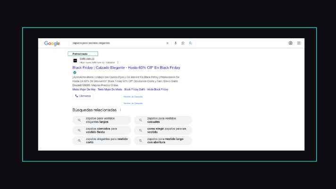The width and height of the screenshot is (336, 189).
Task: Select 'zapatos cómodos para vestido fiesta' suggestion
Action: (101, 130)
